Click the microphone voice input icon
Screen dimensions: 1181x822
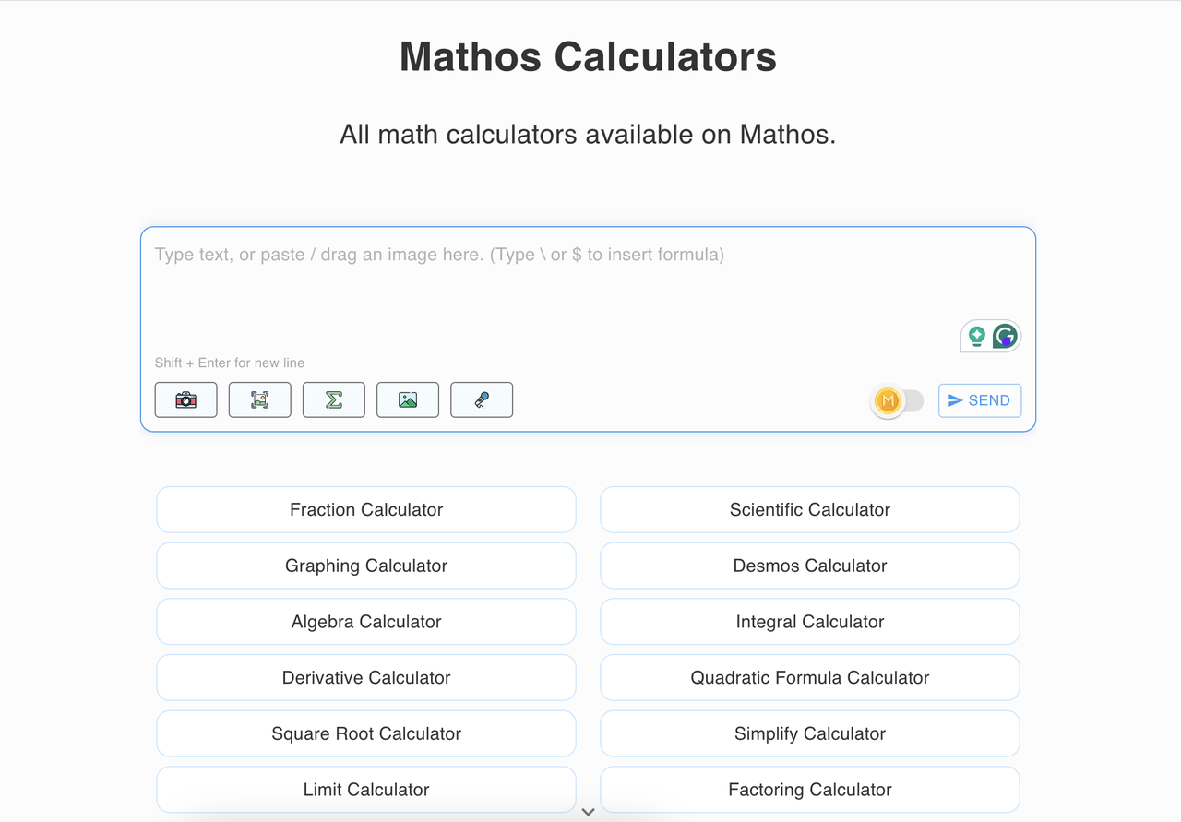(x=482, y=399)
